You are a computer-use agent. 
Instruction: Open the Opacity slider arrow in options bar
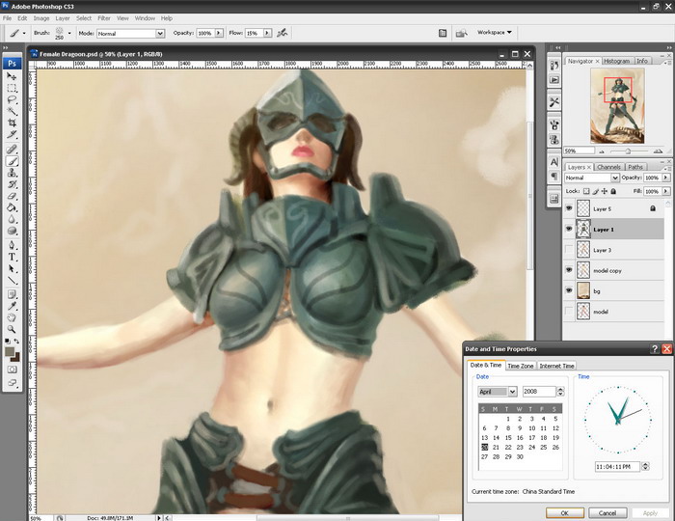pos(219,33)
